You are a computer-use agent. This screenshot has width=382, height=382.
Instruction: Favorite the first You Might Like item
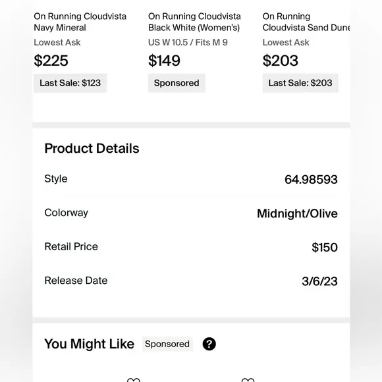[134, 380]
